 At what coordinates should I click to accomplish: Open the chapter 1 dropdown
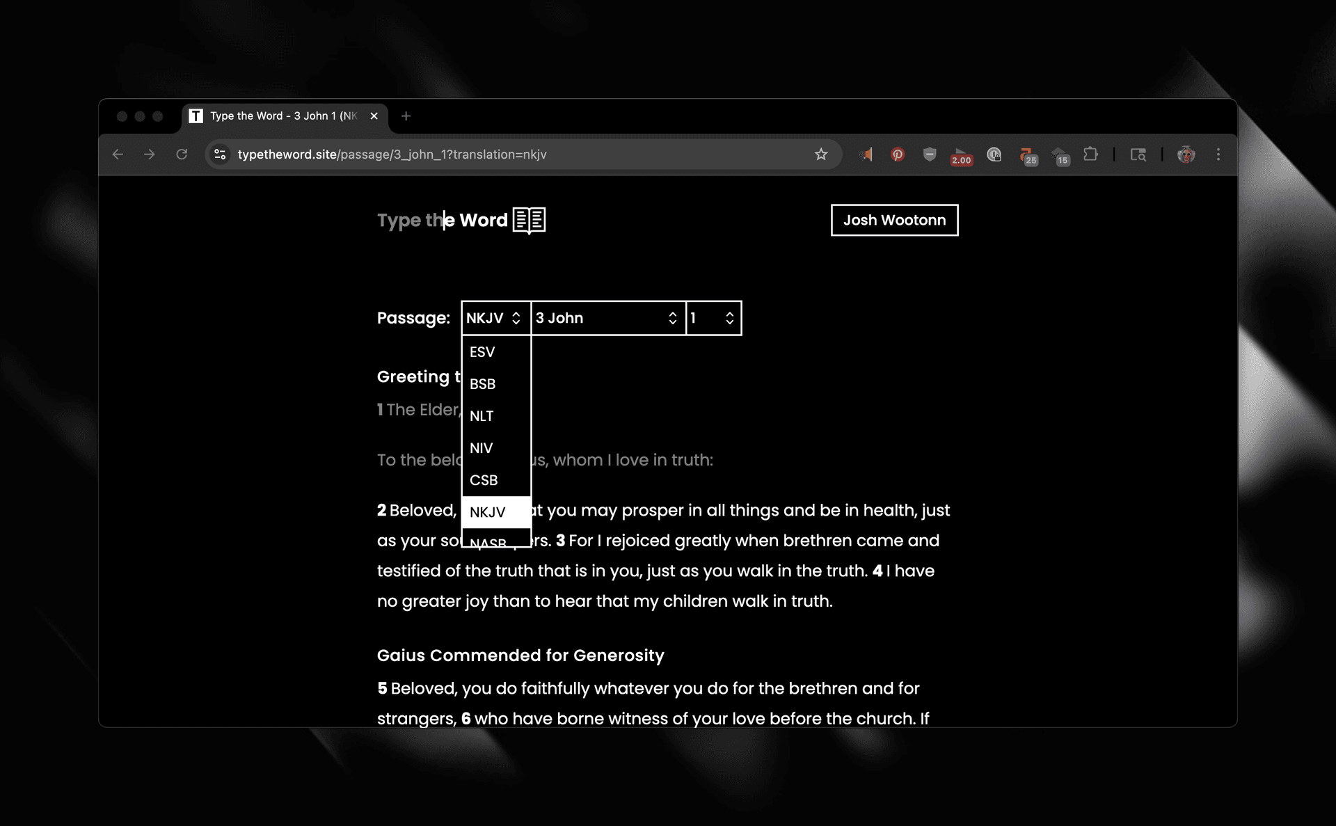pos(714,318)
